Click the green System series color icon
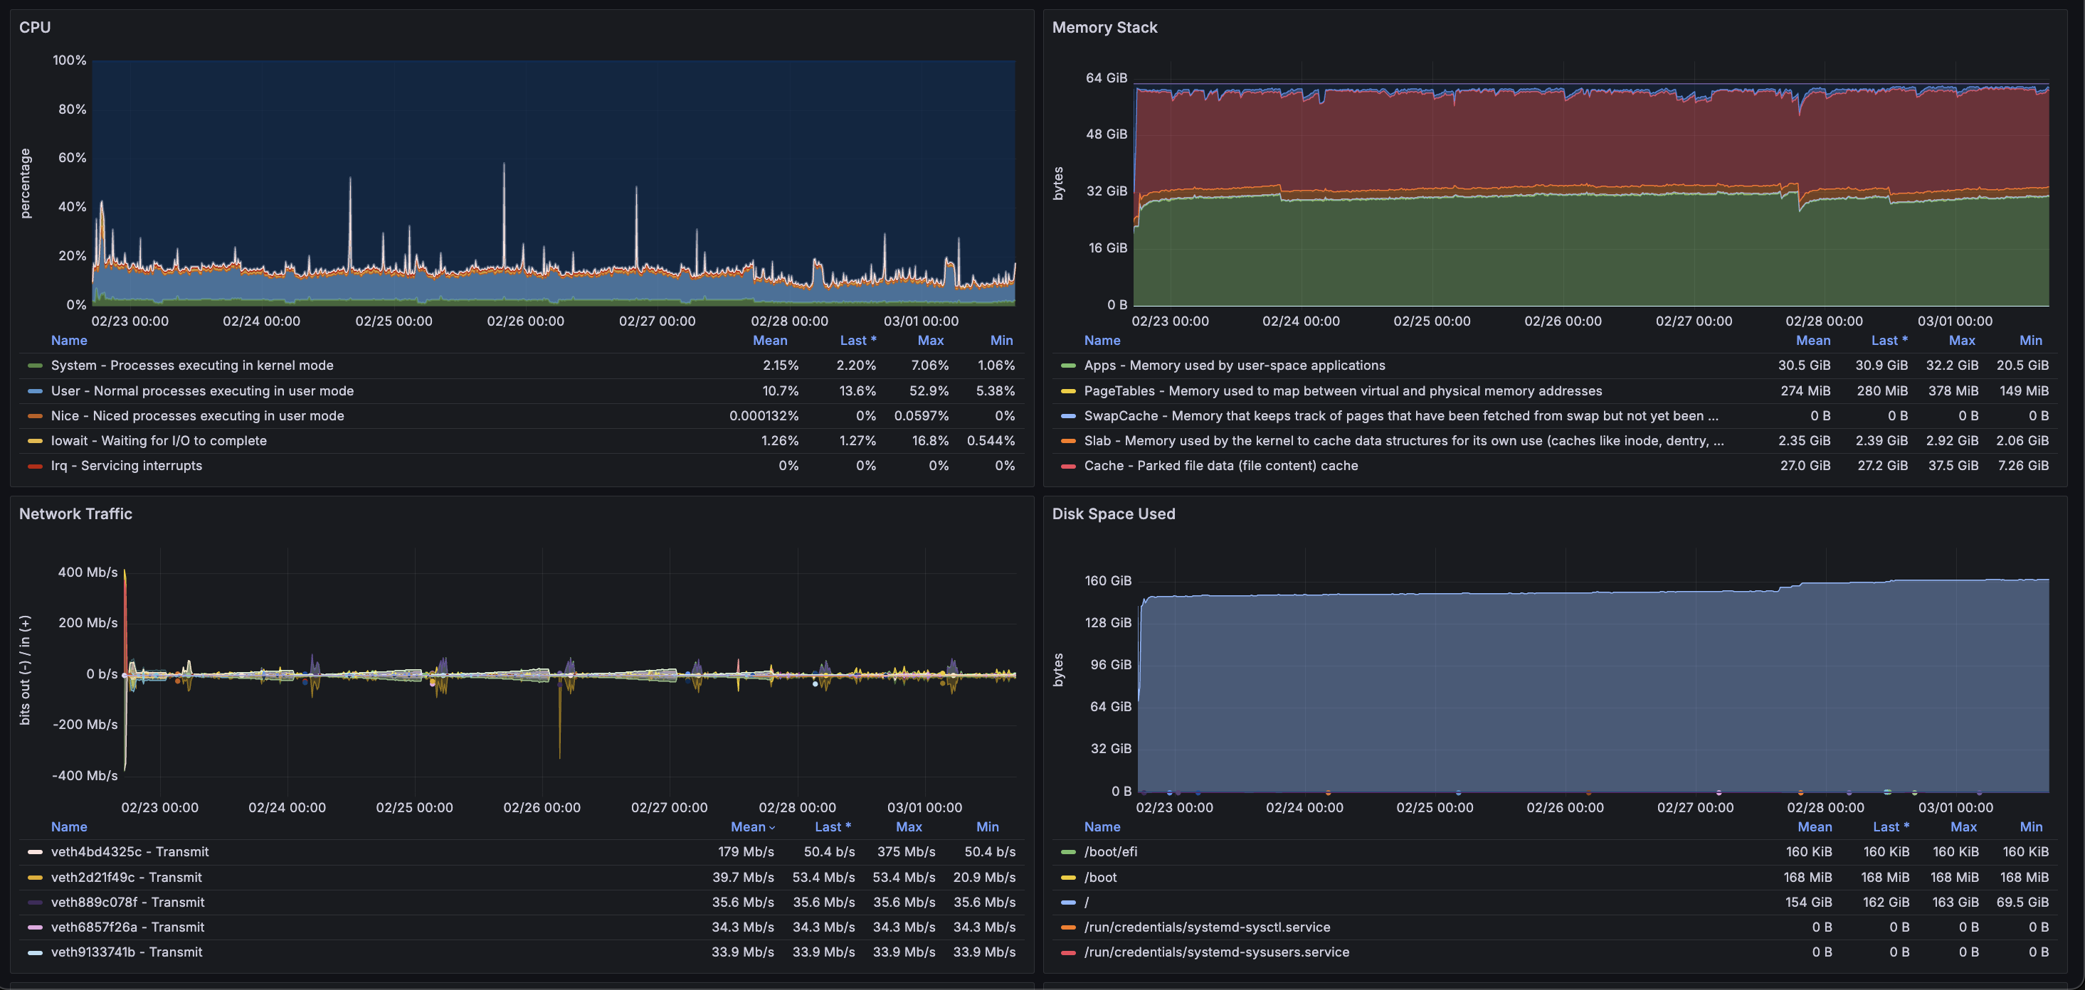 [x=35, y=366]
